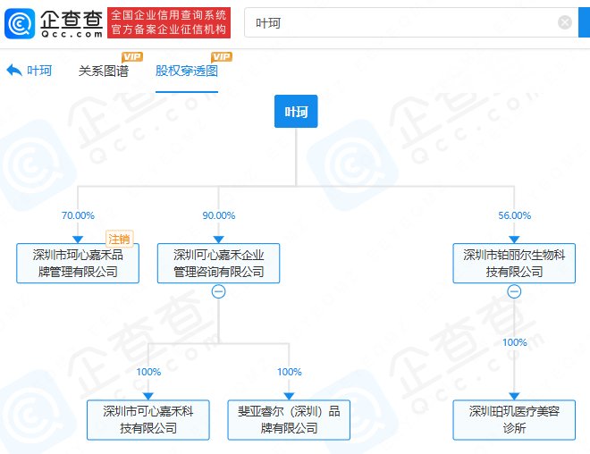Collapse children of 深圳市铂丽尔生物科技有限公司
Image resolution: width=590 pixels, height=454 pixels.
[x=514, y=291]
